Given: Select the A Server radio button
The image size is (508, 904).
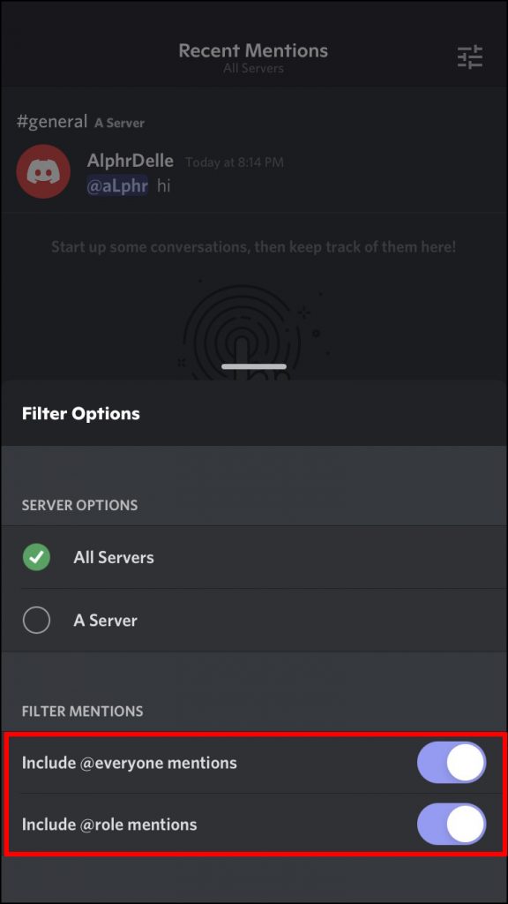Looking at the screenshot, I should click(x=36, y=620).
